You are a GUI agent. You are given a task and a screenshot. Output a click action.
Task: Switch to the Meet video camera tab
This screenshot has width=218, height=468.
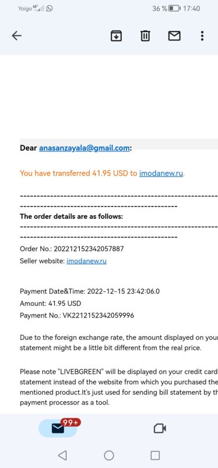pos(160,429)
